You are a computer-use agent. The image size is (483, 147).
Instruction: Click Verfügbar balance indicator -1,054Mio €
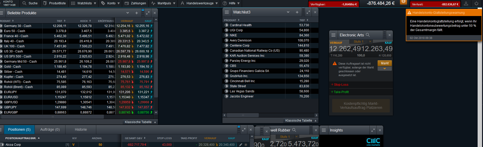(x=333, y=4)
